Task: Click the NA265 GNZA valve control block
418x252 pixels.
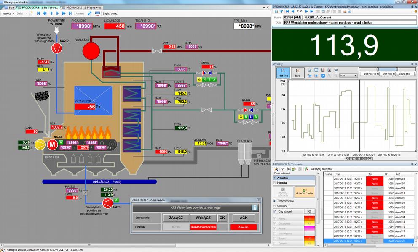Action: (206, 79)
